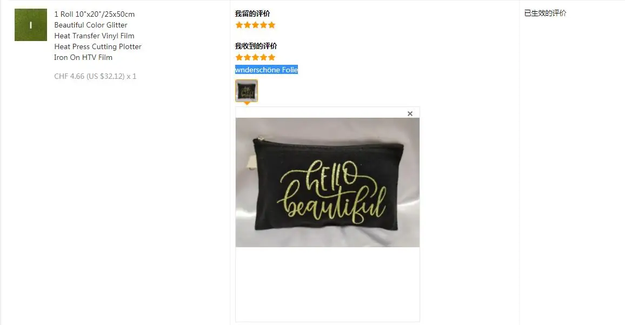Click the CHF 4.66 price text
Viewport: 625px width, 325px height.
click(x=95, y=76)
